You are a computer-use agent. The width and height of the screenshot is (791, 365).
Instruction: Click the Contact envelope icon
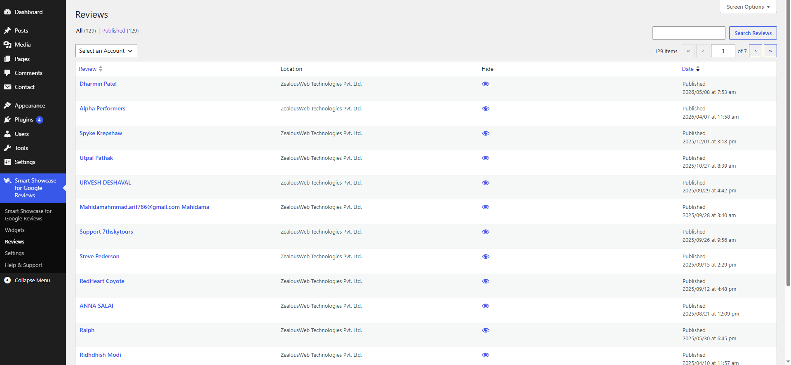[7, 87]
